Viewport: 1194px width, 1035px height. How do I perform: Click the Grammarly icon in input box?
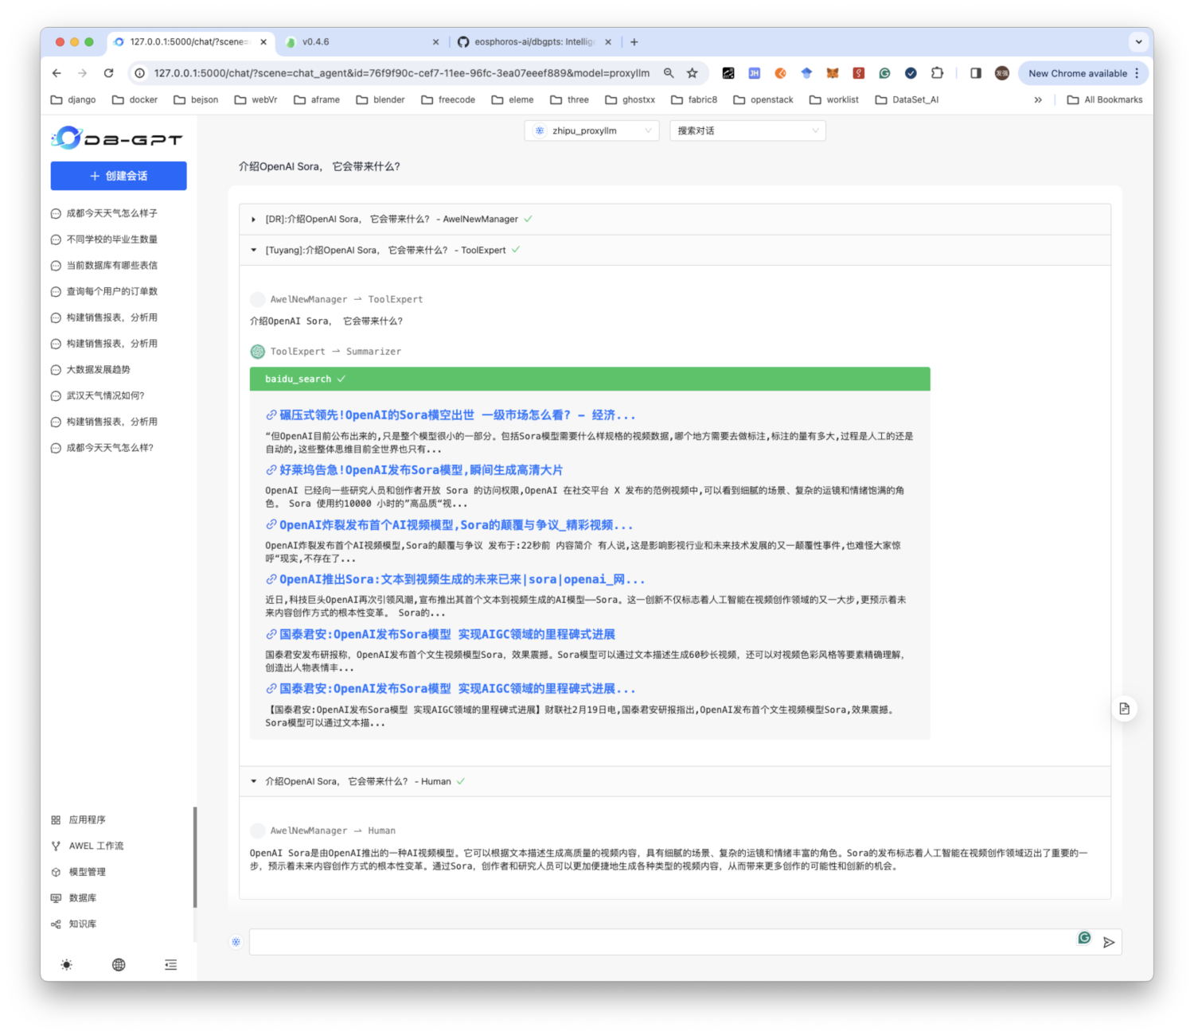click(x=1084, y=938)
